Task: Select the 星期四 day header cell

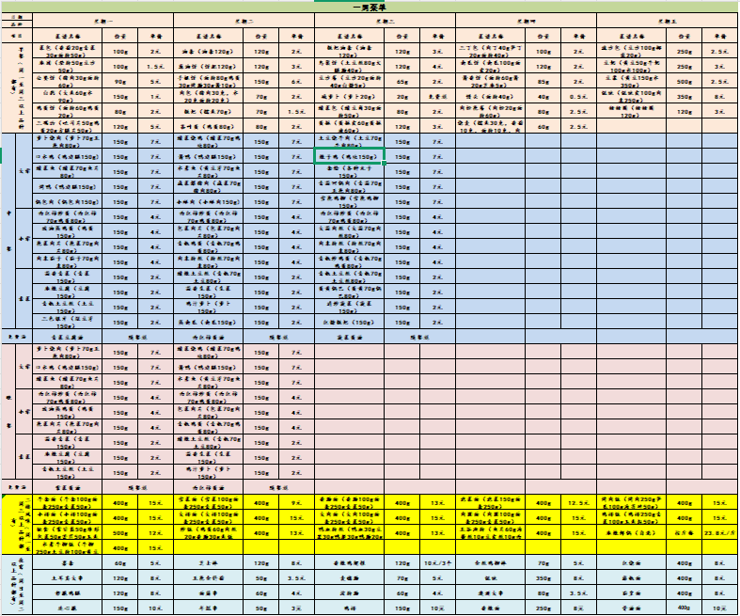Action: [x=526, y=20]
